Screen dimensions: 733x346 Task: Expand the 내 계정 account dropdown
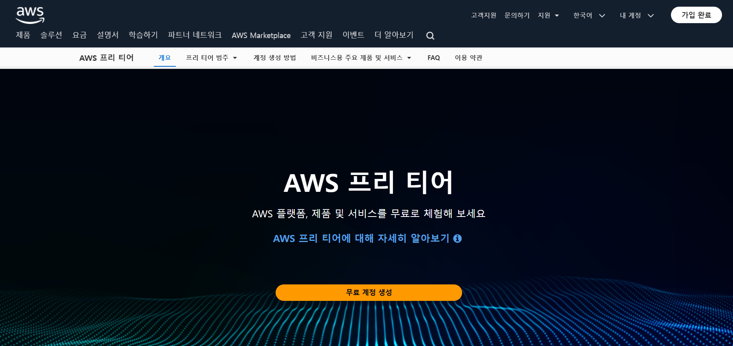point(636,15)
